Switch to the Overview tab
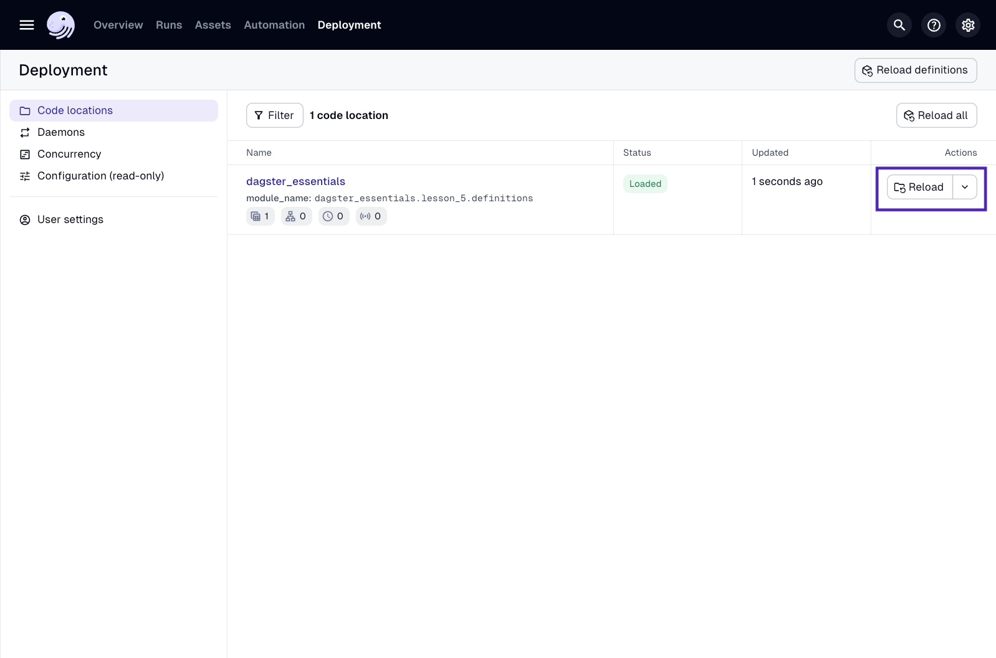 pyautogui.click(x=118, y=25)
